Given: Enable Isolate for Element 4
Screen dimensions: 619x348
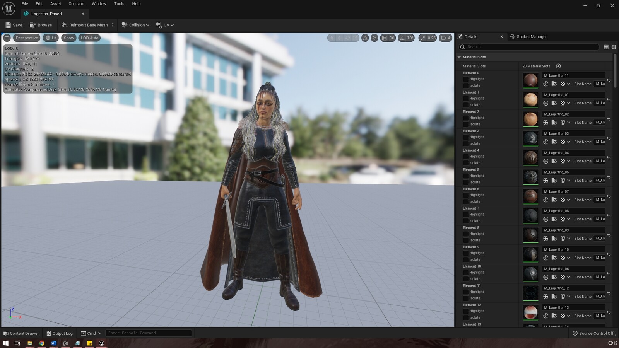Looking at the screenshot, I should [x=466, y=163].
